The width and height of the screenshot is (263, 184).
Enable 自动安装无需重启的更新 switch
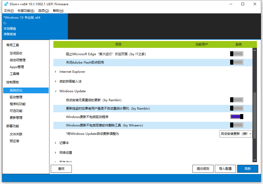(x=236, y=100)
